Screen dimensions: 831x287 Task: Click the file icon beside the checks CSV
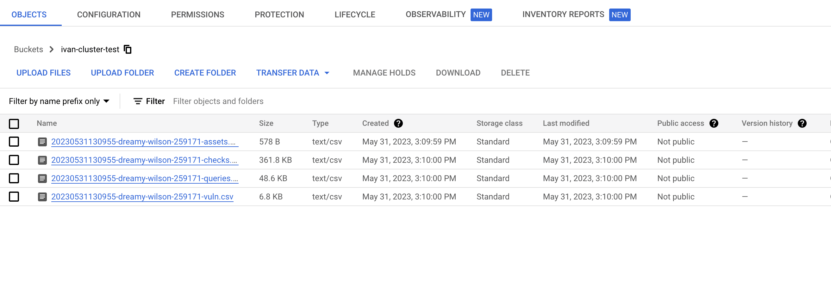[43, 160]
